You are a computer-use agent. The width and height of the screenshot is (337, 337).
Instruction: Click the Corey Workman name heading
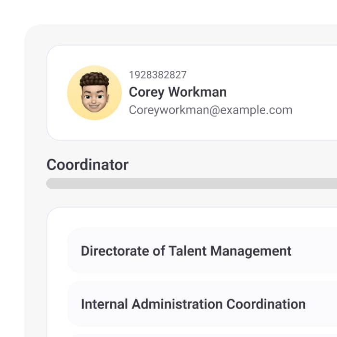[178, 92]
